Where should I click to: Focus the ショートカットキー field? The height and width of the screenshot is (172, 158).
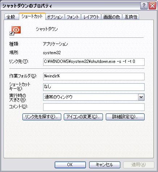click(x=94, y=87)
